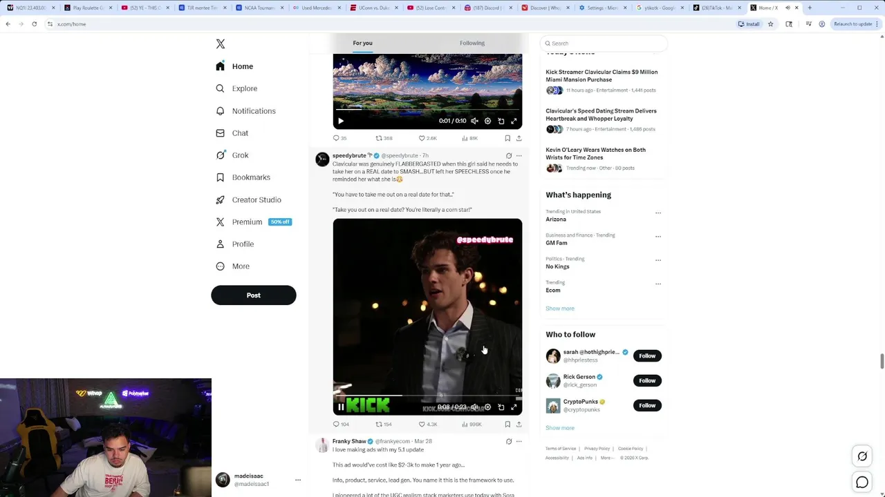Share the speedybrute post
The image size is (885, 497).
[x=519, y=425]
